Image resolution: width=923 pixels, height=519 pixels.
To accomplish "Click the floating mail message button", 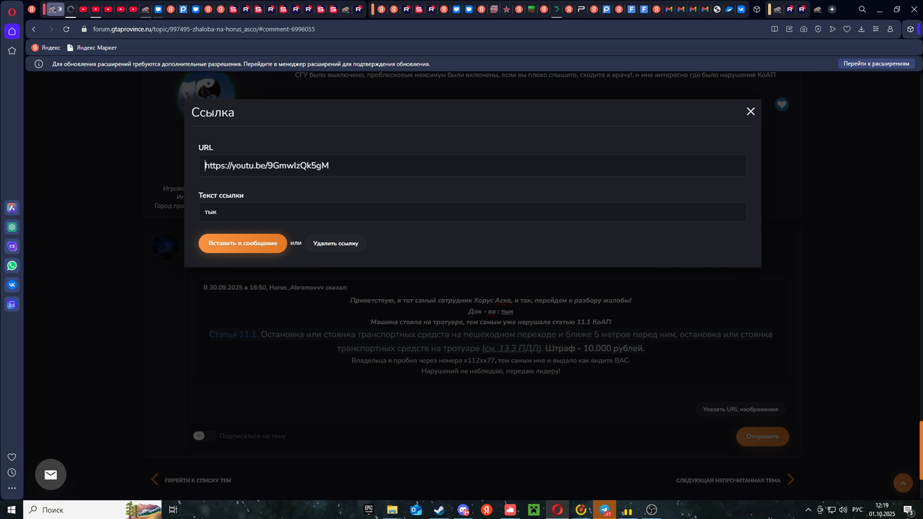I will 50,474.
